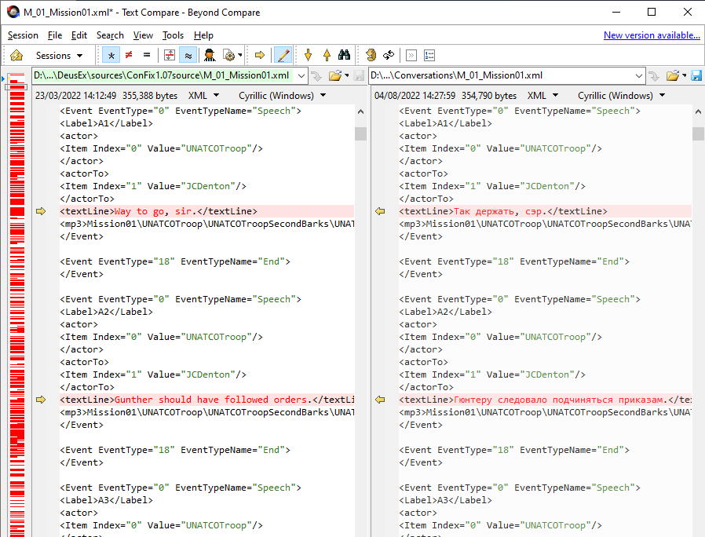705x537 pixels.
Task: Click right pane '04/08/2022 14:27:59' timestamp
Action: click(x=415, y=95)
